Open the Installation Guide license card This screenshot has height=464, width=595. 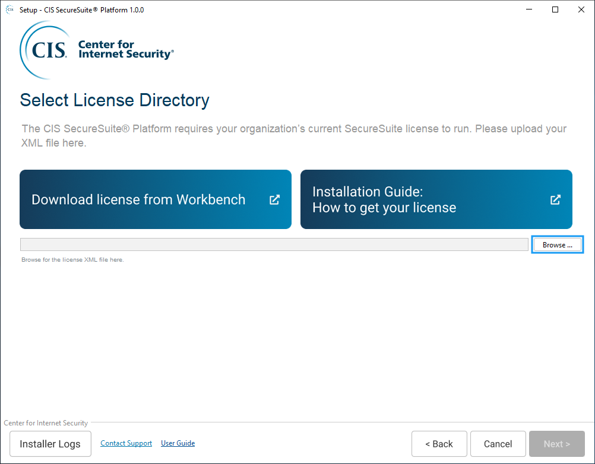pos(436,199)
